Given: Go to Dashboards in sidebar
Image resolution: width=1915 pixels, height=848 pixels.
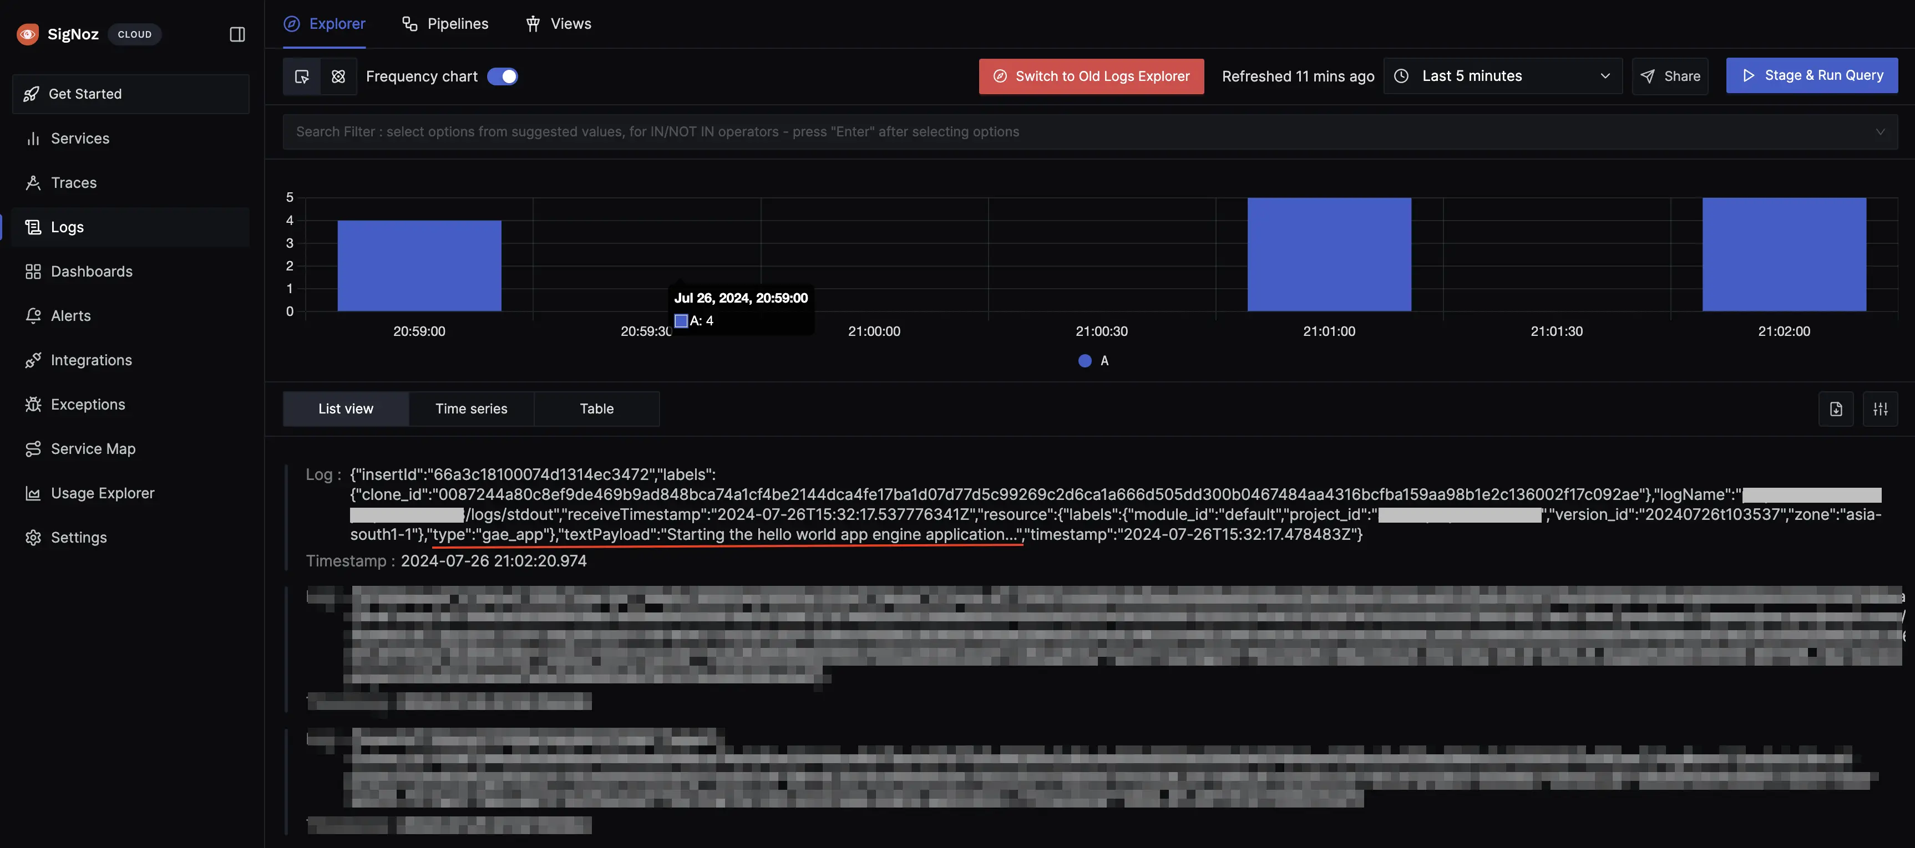Looking at the screenshot, I should tap(131, 272).
